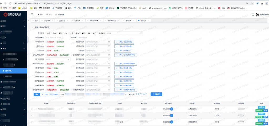
Task: Click the blue 搜索 button
Action: click(x=37, y=94)
